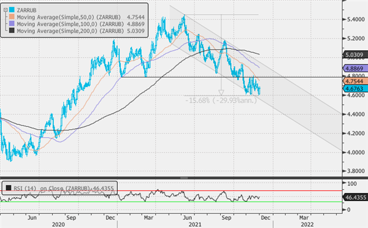The image size is (368, 228).
Task: Click the 5.0309 black price tag
Action: point(355,55)
